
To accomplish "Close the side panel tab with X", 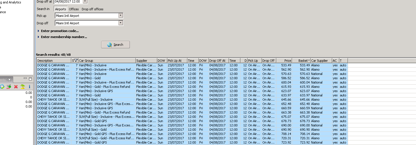I will [x=9, y=80].
